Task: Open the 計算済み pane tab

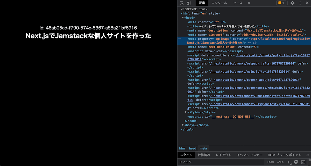Action: (204, 155)
